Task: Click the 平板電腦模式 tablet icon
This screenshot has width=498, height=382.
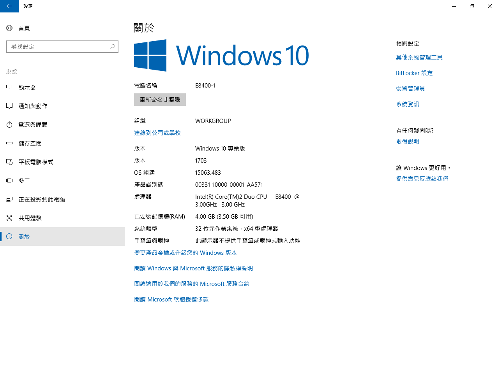Action: [x=9, y=162]
